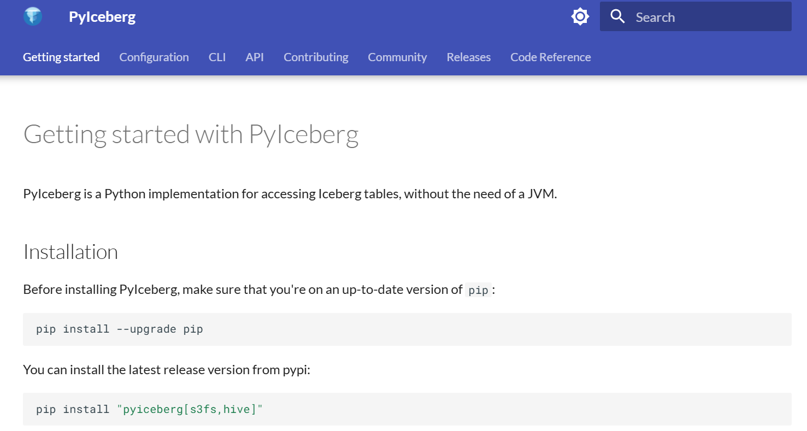Switch to the Configuration tab

(x=154, y=57)
